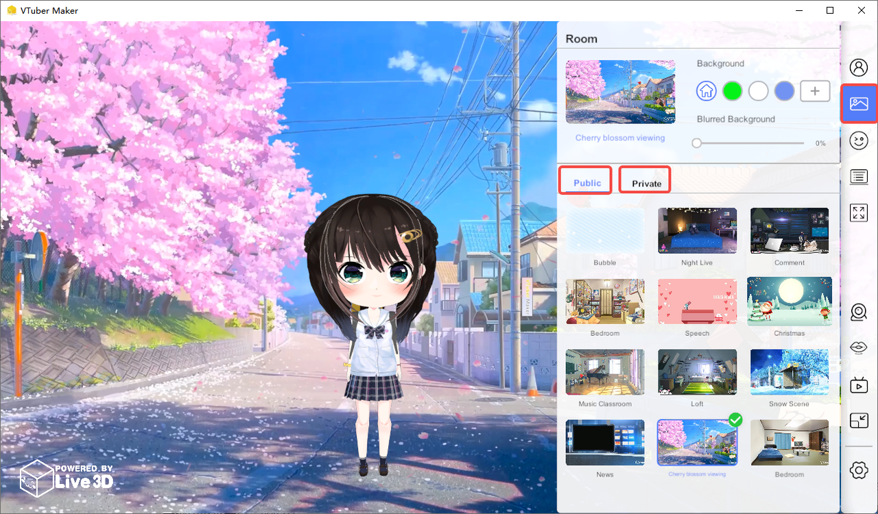Screen dimensions: 878x514
Task: Open the picture-in-picture layout icon
Action: (859, 420)
